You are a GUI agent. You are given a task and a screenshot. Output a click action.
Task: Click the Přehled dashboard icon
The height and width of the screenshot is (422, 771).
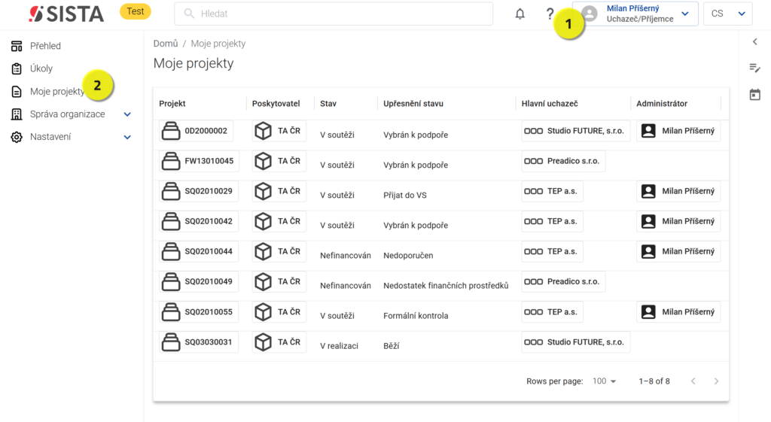17,46
